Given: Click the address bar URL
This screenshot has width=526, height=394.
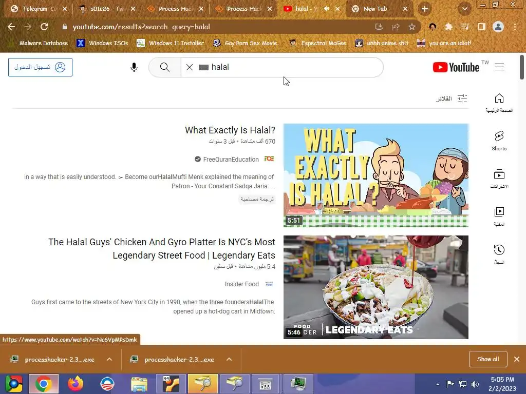Looking at the screenshot, I should click(x=141, y=27).
